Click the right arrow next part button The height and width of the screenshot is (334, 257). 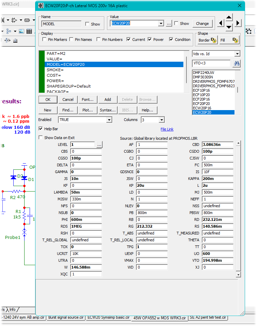point(238,23)
